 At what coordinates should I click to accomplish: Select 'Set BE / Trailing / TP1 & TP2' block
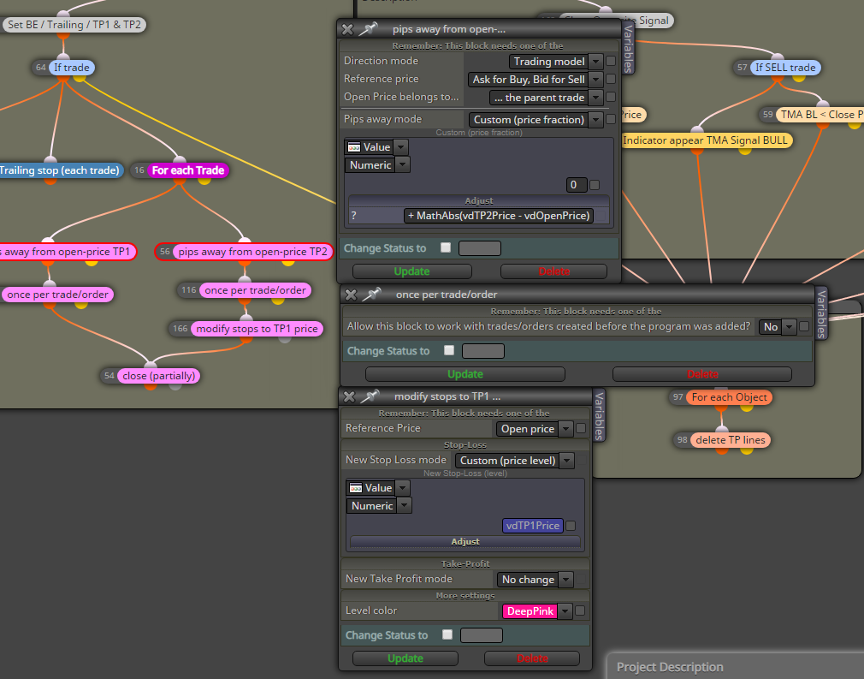click(74, 24)
